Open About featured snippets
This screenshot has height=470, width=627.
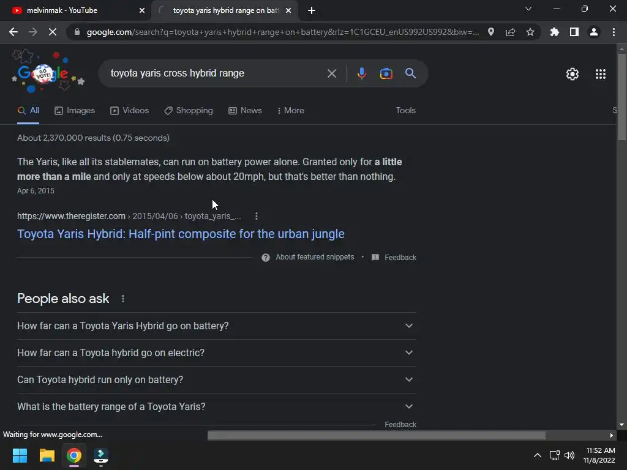coord(308,258)
